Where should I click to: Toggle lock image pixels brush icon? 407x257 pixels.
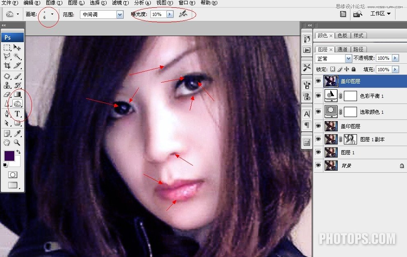pyautogui.click(x=340, y=69)
